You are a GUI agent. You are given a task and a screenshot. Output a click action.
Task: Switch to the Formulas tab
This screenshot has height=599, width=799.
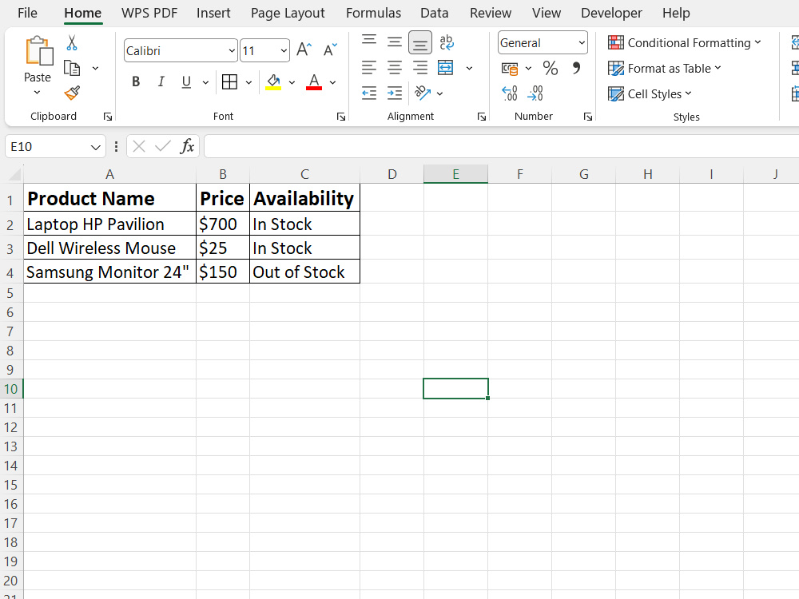(x=373, y=13)
